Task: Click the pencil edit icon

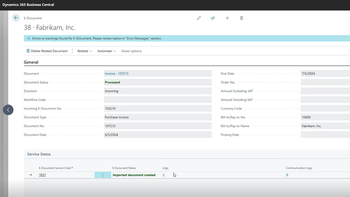Action: (x=199, y=18)
